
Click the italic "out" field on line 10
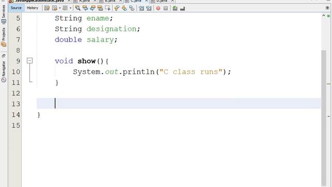click(x=112, y=72)
